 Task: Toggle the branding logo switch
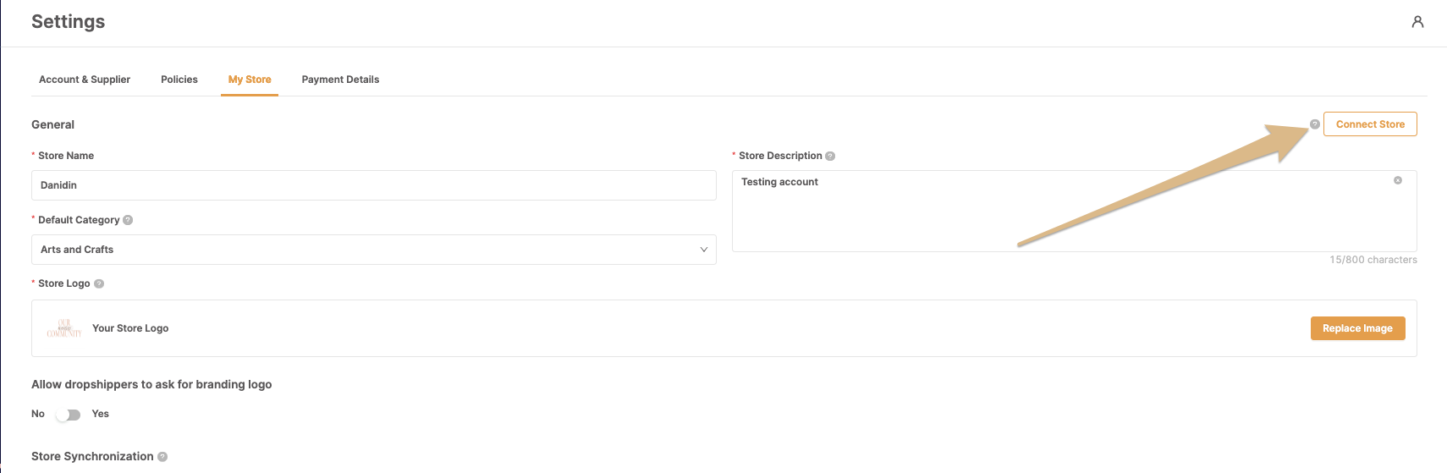tap(69, 415)
